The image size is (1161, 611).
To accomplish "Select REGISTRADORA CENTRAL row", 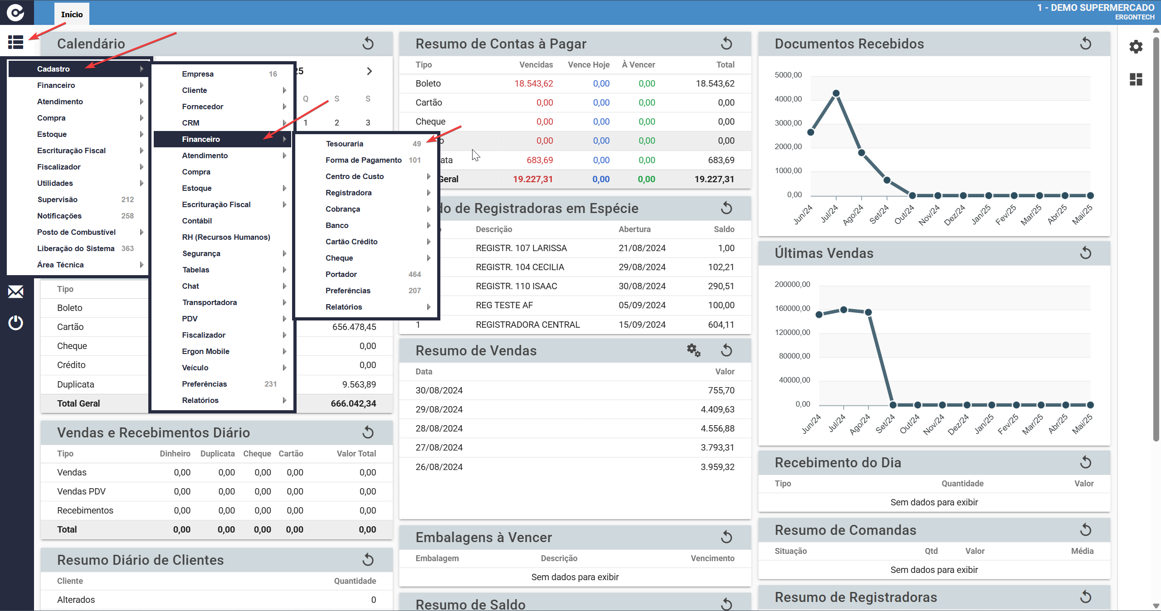I will pyautogui.click(x=575, y=325).
